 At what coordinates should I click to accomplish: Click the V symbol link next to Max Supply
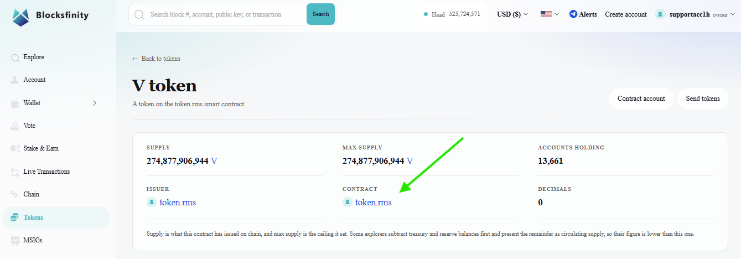click(410, 161)
